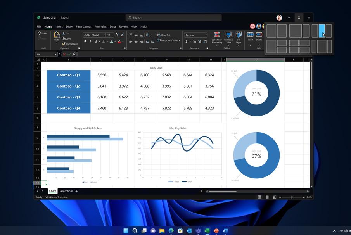Image resolution: width=351 pixels, height=235 pixels.
Task: Open Conditional Formatting options
Action: pos(217,38)
